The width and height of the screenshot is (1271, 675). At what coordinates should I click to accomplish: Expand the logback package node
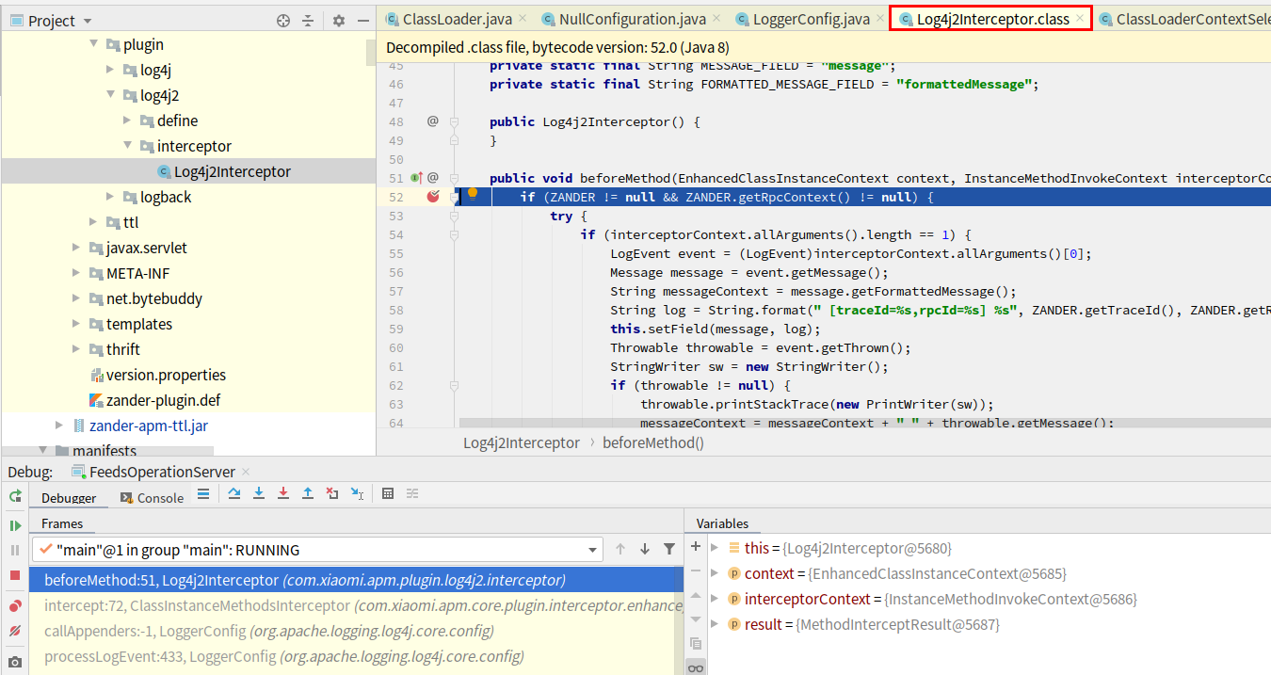pyautogui.click(x=110, y=197)
